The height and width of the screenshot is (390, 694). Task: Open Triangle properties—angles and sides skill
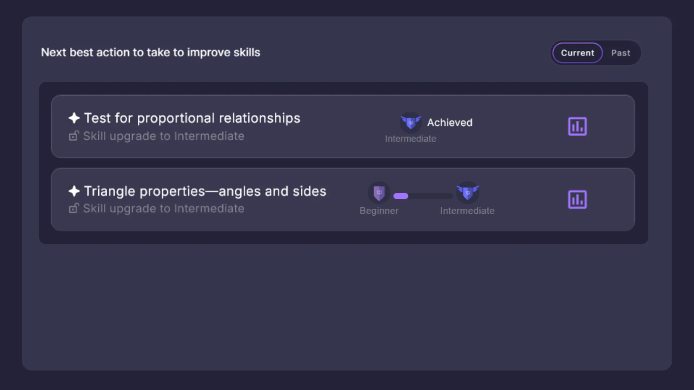pos(205,191)
